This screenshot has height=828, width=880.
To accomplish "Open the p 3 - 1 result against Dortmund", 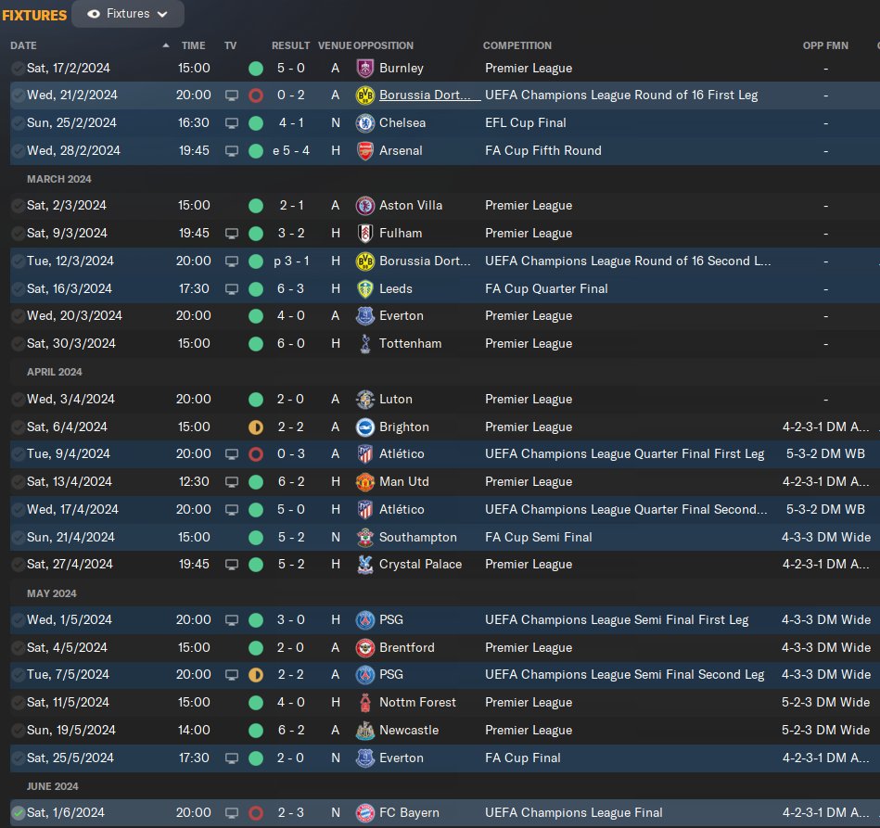I will 291,261.
